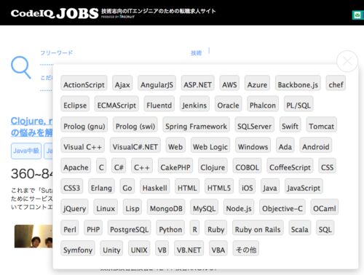Select the Swift tag
Image resolution: width=364 pixels, height=275 pixels.
pos(290,124)
